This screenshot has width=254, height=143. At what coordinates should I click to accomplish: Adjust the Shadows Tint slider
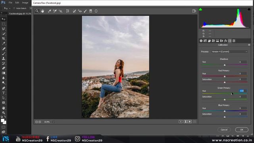point(225,65)
